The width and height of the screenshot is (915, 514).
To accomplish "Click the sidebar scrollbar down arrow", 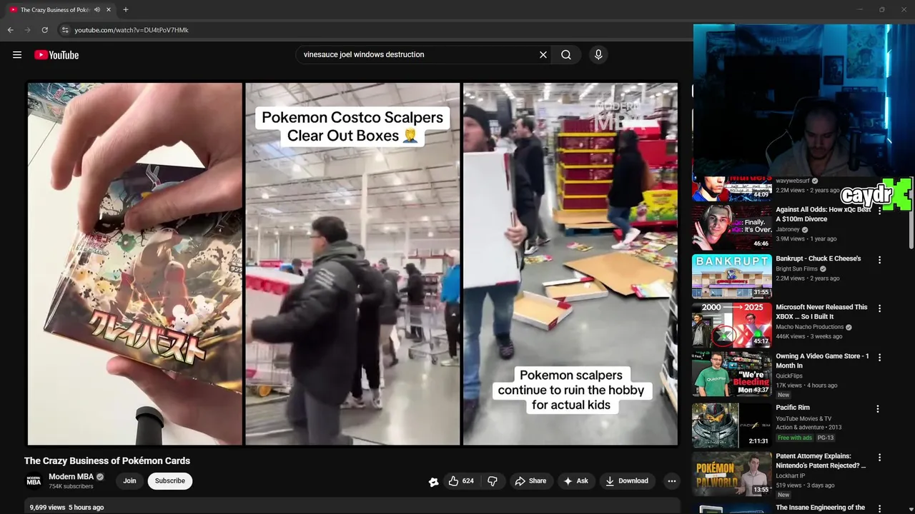I will (911, 510).
